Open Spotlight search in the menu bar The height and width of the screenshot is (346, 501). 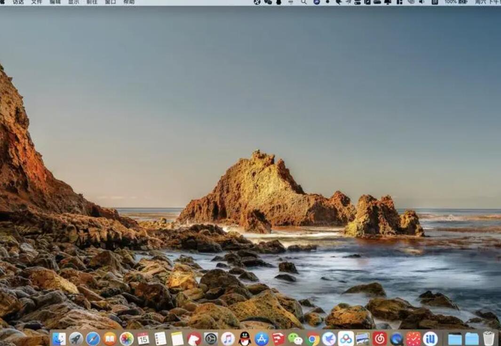pos(303,4)
